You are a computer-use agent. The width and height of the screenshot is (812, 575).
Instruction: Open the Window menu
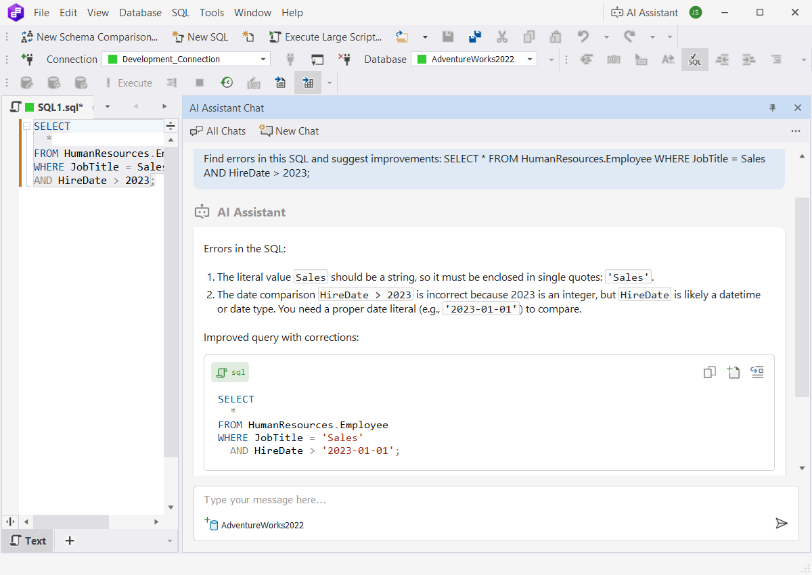(x=252, y=12)
